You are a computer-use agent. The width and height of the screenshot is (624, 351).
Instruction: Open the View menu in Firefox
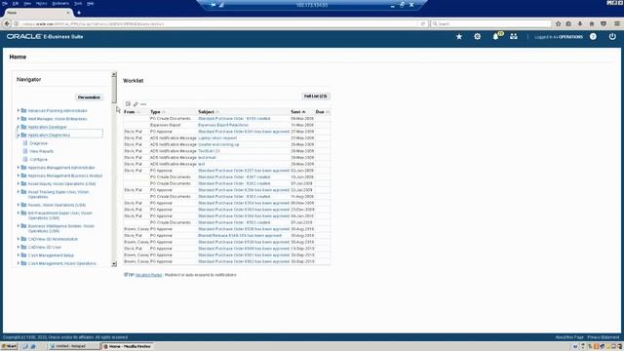pos(27,3)
